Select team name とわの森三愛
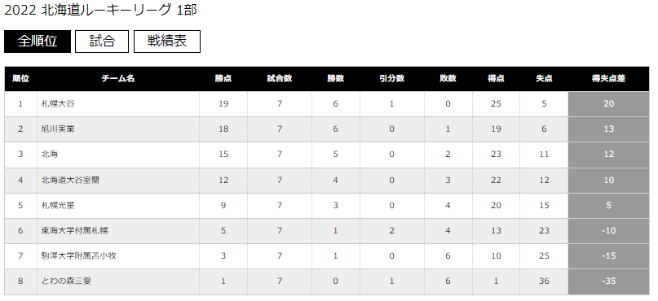This screenshot has width=658, height=301. click(66, 281)
